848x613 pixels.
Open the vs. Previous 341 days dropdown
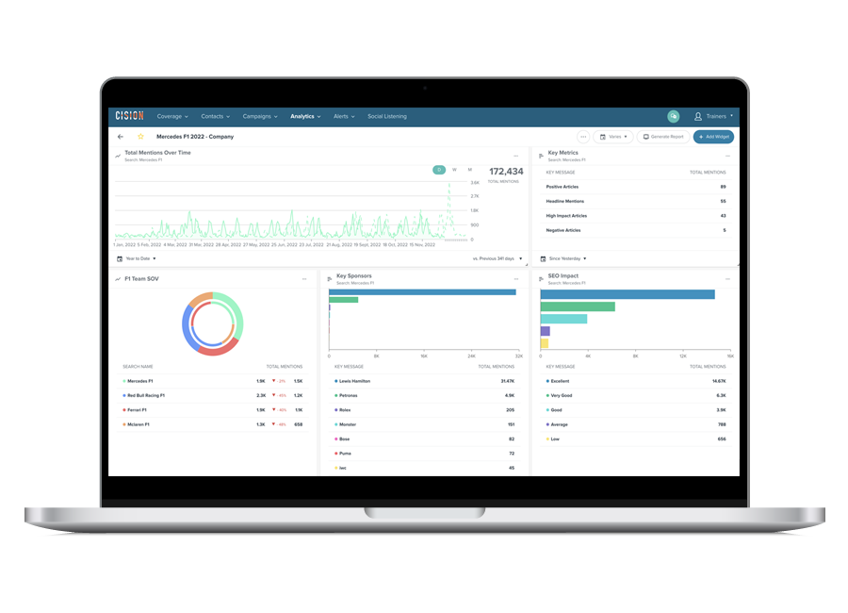pos(496,258)
